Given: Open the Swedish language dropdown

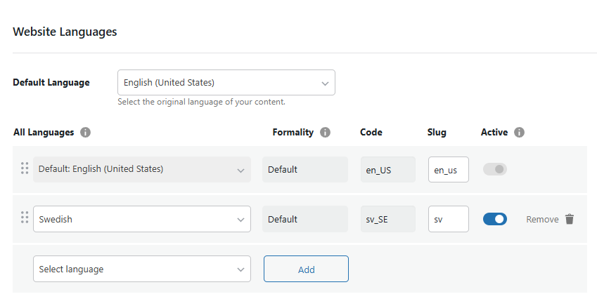Looking at the screenshot, I should point(142,219).
